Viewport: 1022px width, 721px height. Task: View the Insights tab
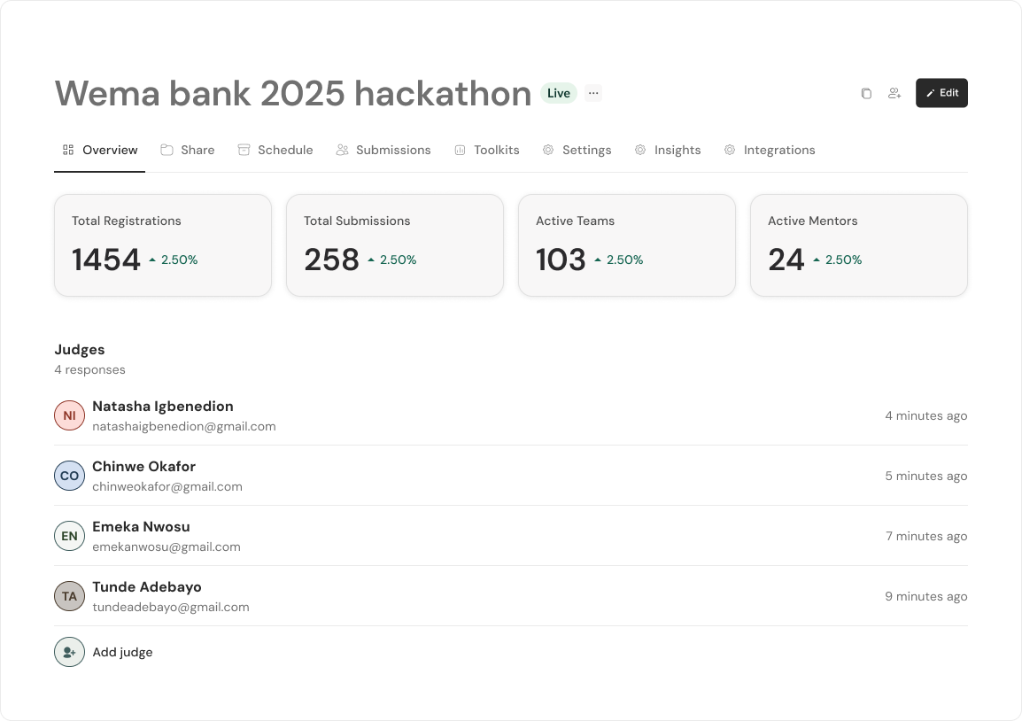[668, 150]
